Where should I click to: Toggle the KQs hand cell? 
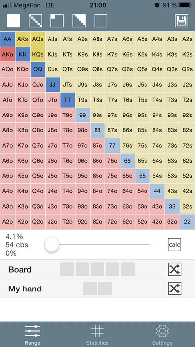[38, 54]
